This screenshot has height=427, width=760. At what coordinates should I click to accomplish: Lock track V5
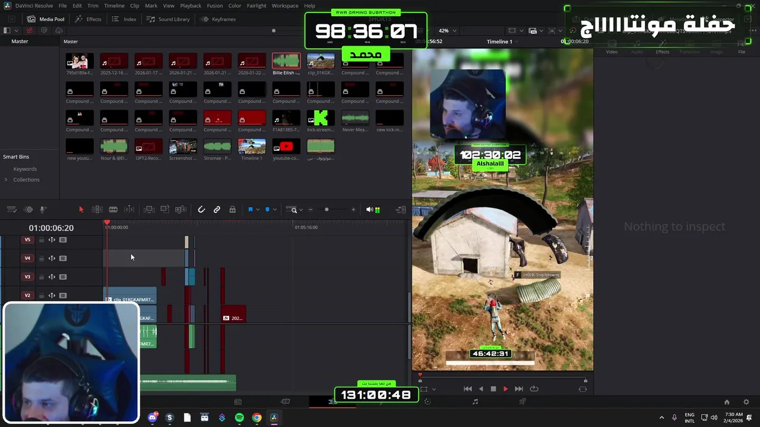point(41,240)
